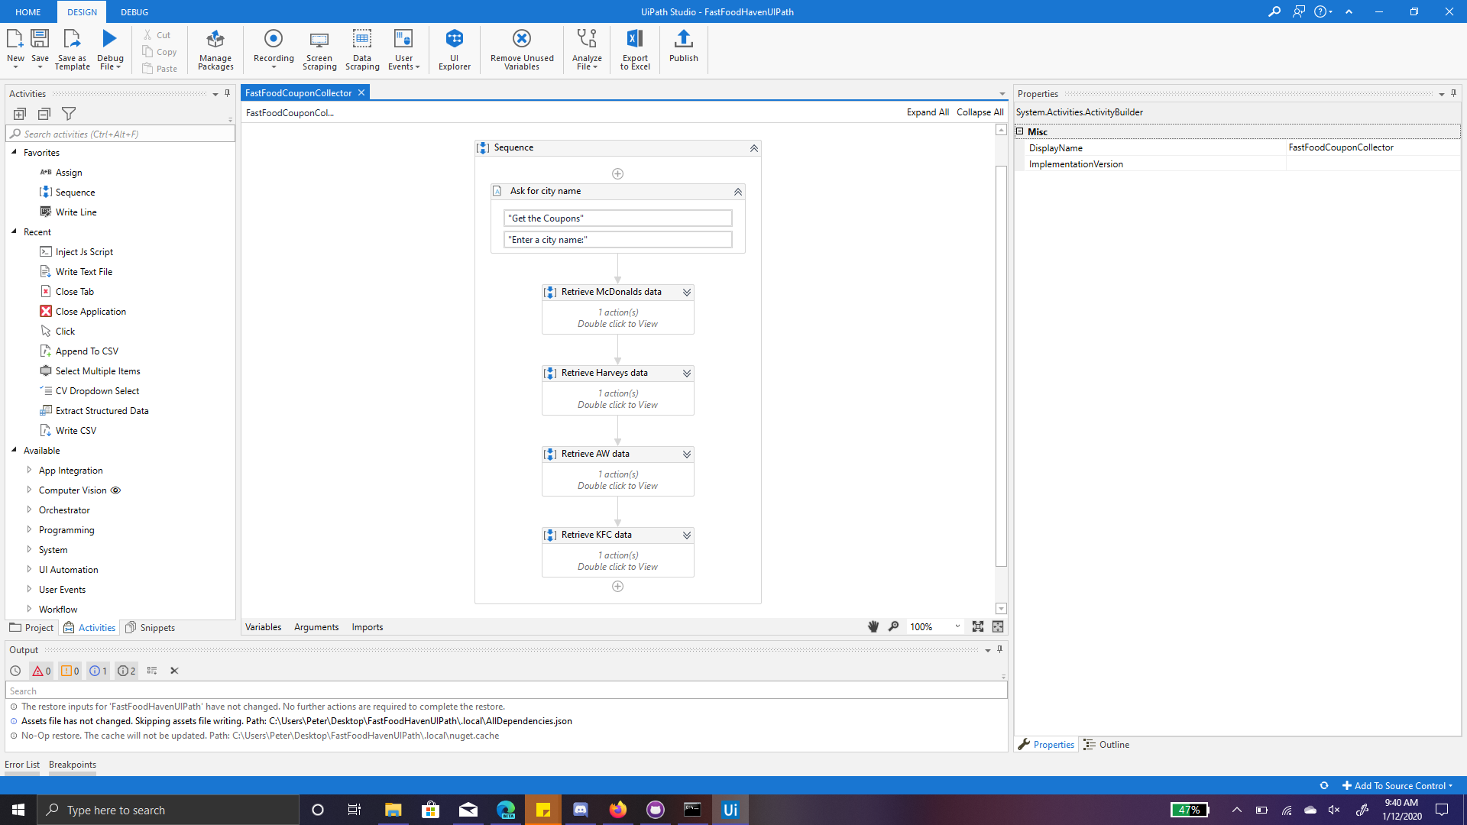Open the UI Explorer tool
Screen dimensions: 1467x825
(x=454, y=49)
